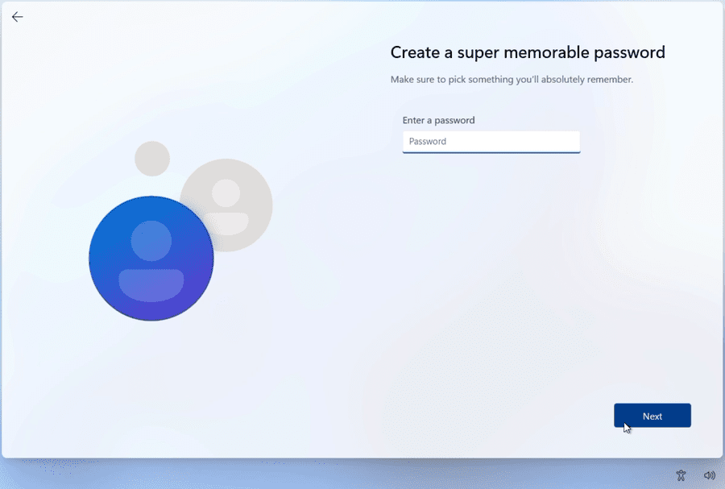Click the large blue user avatar circle
Screen dimensions: 725x489
pyautogui.click(x=151, y=258)
